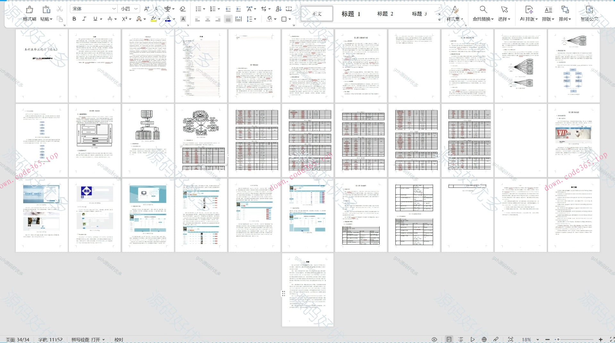Open the 查找替换 menu
The width and height of the screenshot is (615, 343).
click(x=483, y=13)
